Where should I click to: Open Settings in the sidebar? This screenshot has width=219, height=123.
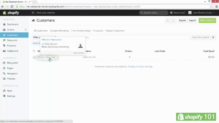coord(11,96)
